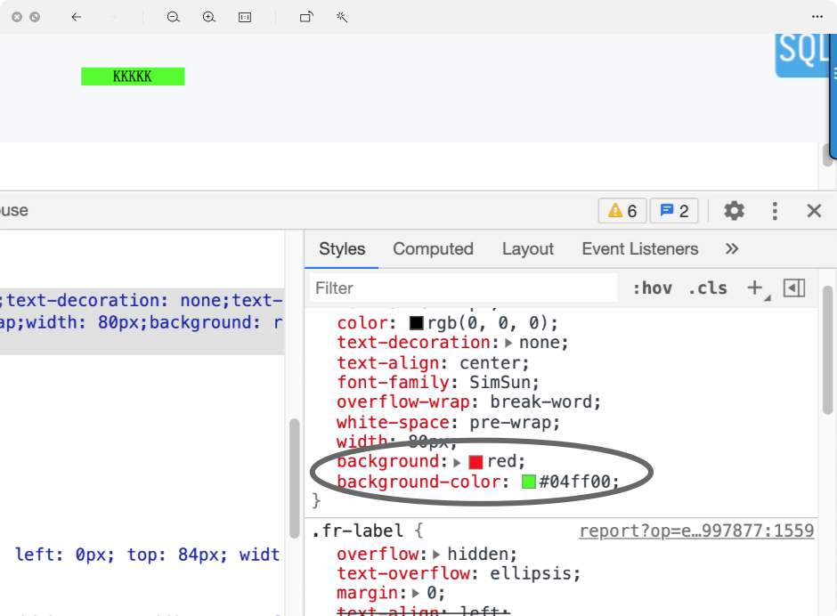
Task: Open report source link for .fr-label
Action: coord(696,531)
